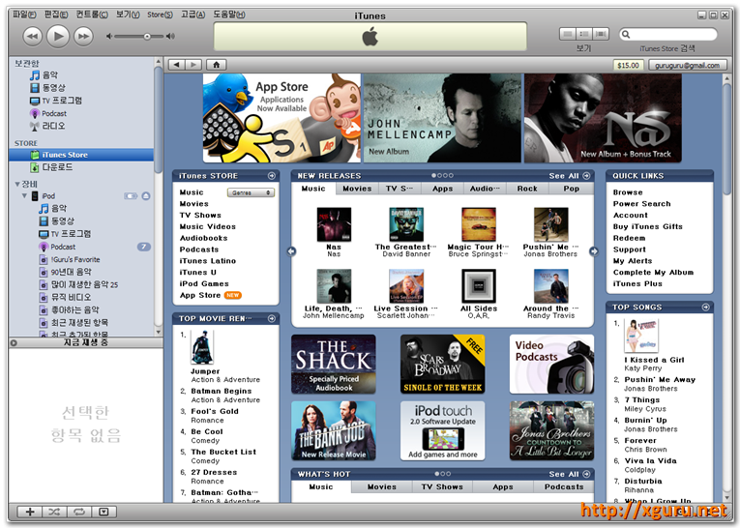740x528 pixels.
Task: Open the store Home icon
Action: click(216, 65)
